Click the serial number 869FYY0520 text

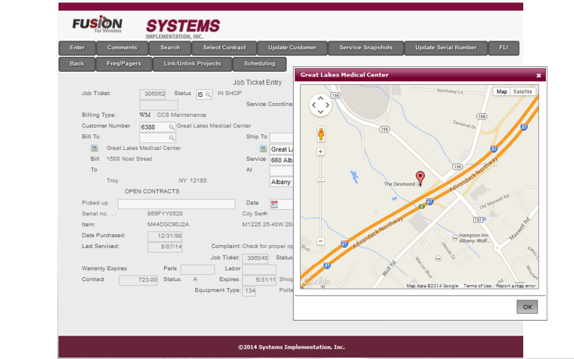(165, 213)
